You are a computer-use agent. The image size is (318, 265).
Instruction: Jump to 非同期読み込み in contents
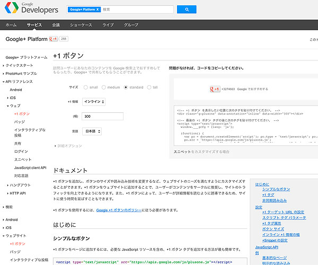275,200
